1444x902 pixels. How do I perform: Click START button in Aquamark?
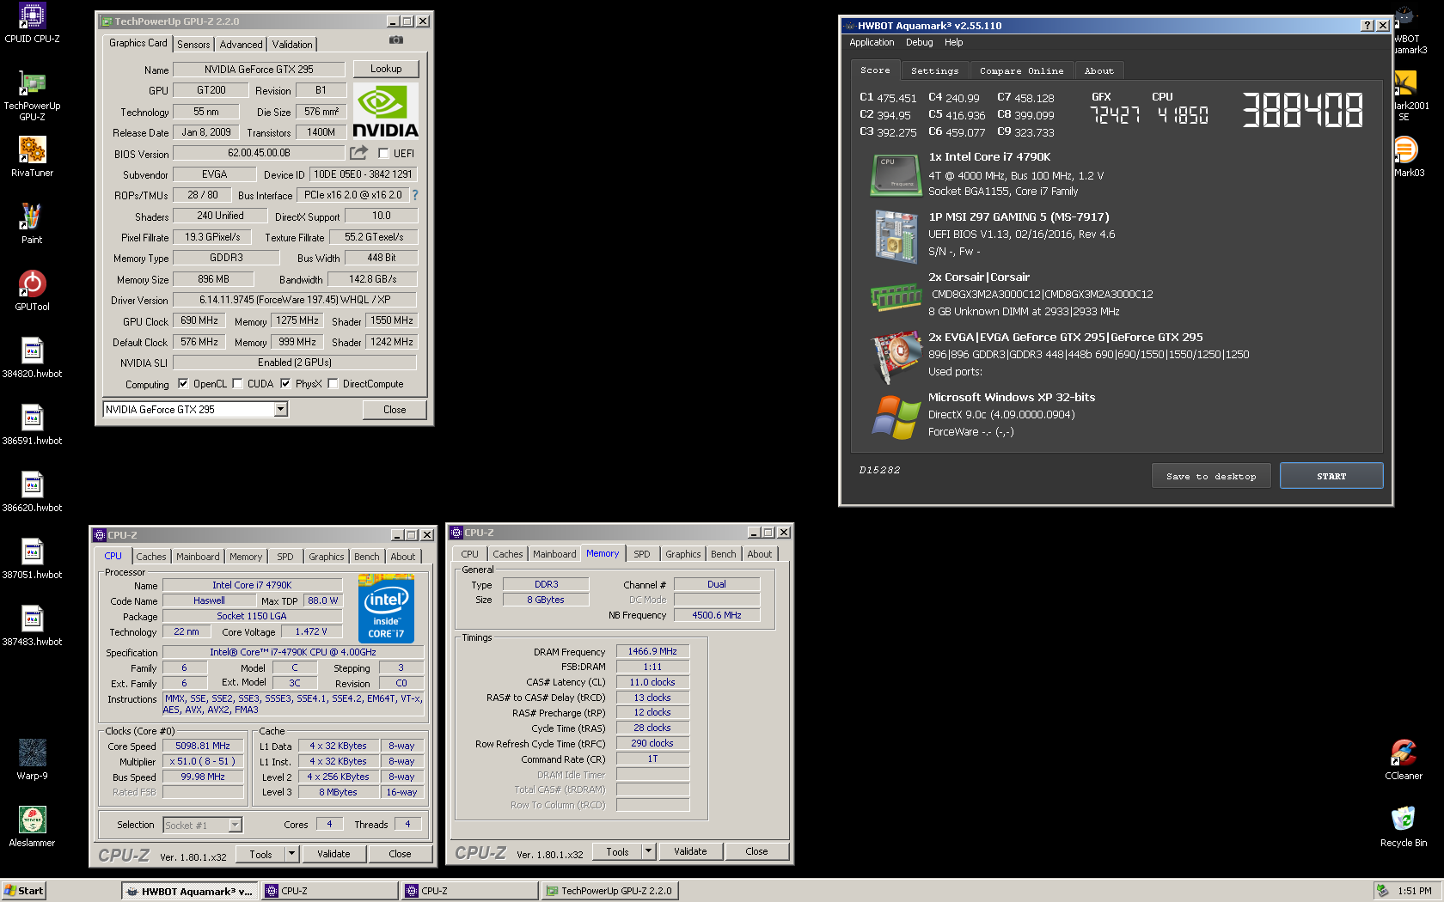1331,476
